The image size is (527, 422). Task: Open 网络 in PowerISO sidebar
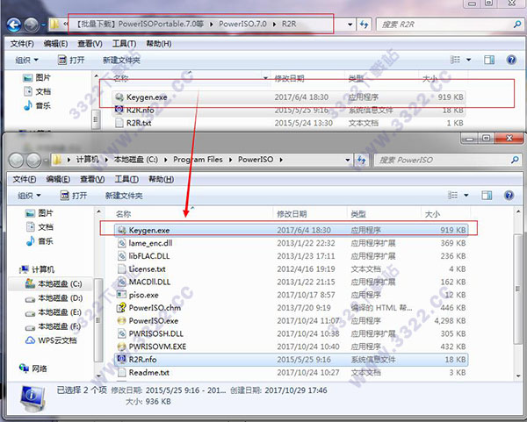pos(33,368)
